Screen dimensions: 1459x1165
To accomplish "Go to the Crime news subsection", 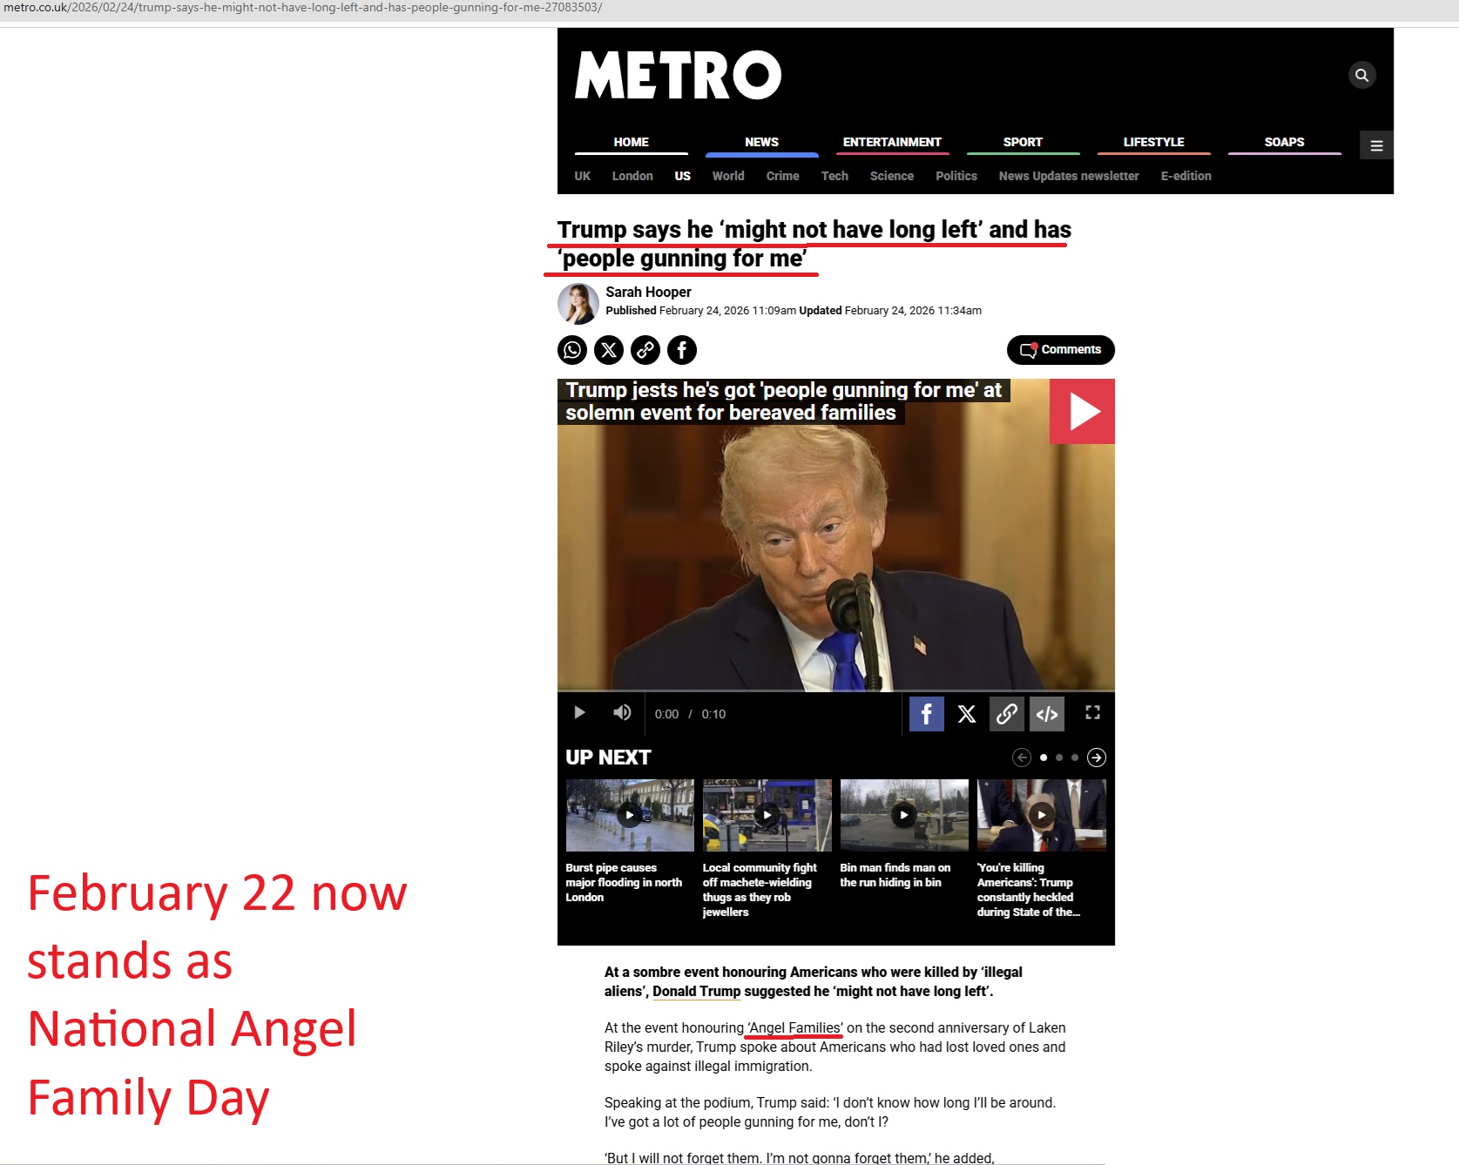I will (783, 176).
